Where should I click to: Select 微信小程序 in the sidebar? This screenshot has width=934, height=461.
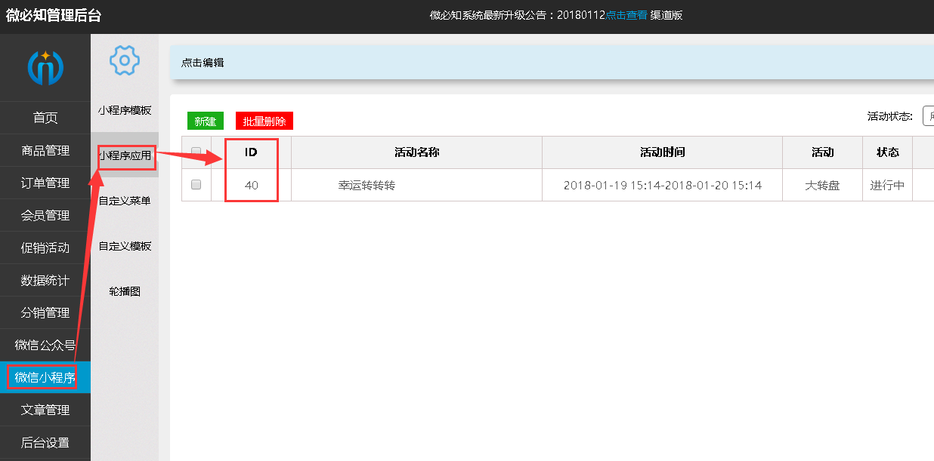pos(45,377)
